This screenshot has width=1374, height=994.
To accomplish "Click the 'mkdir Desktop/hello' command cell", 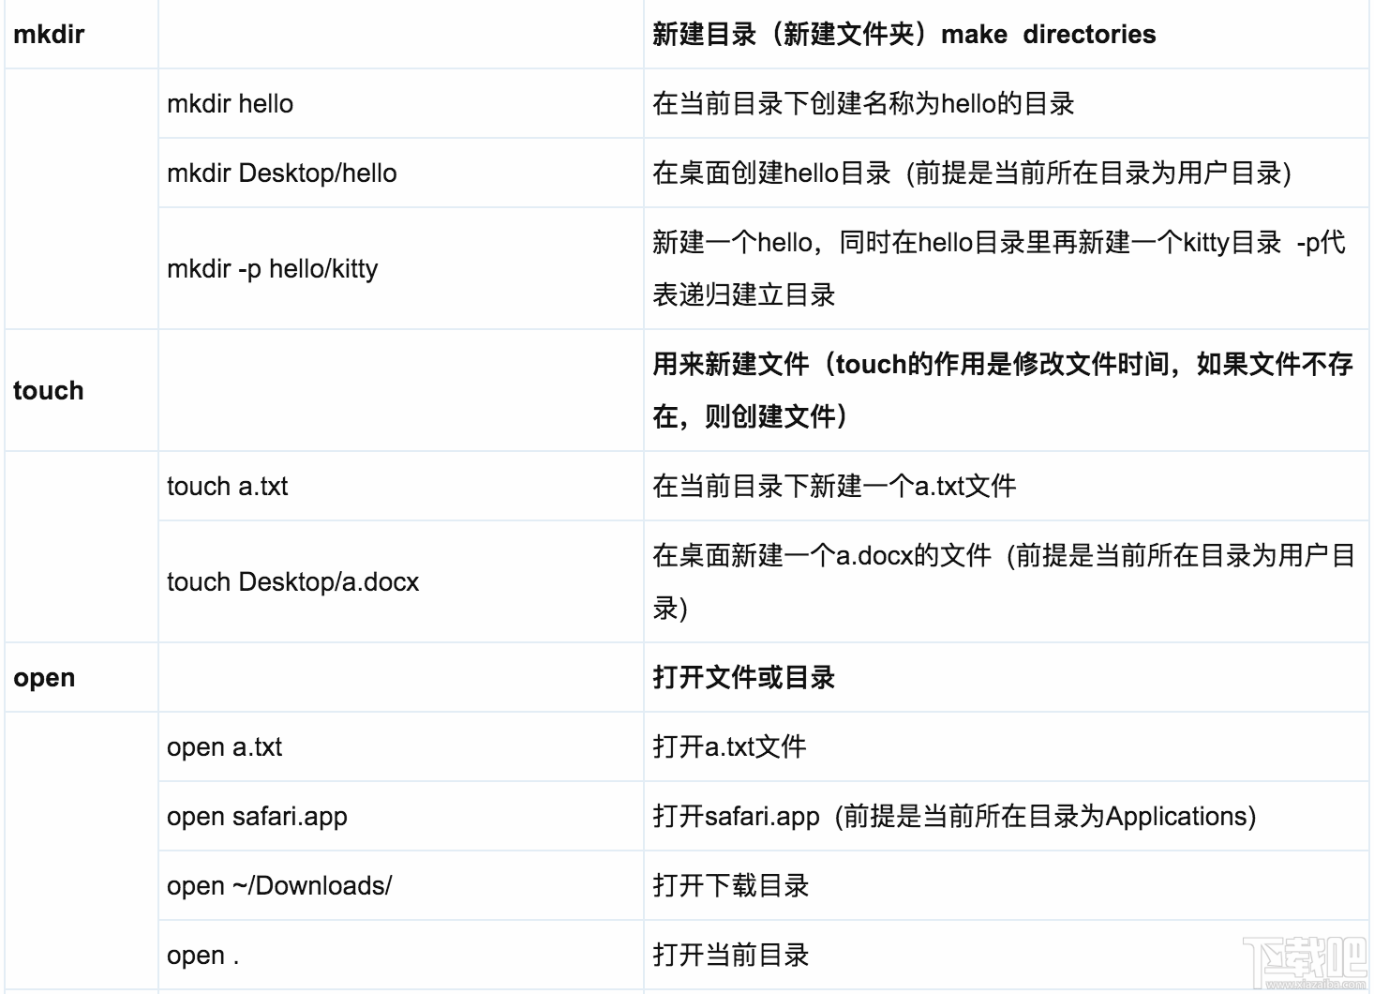I will click(x=282, y=173).
